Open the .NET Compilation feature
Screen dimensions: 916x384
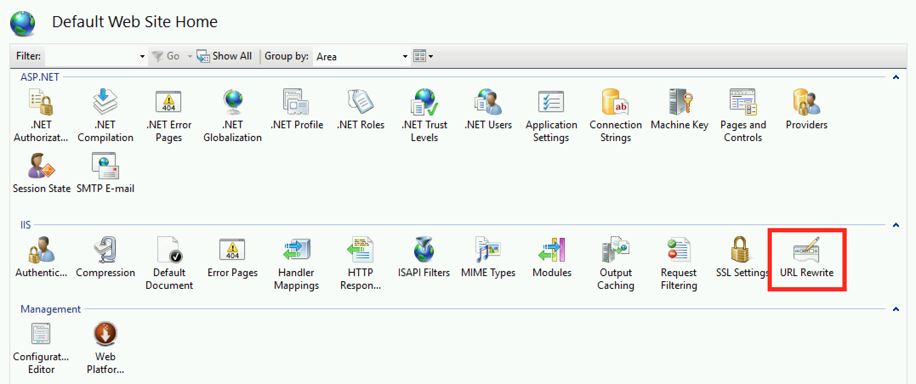105,115
